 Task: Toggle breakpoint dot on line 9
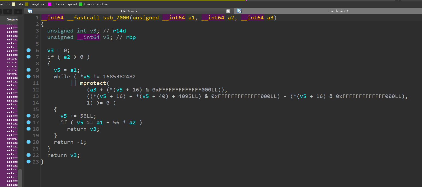pyautogui.click(x=28, y=70)
